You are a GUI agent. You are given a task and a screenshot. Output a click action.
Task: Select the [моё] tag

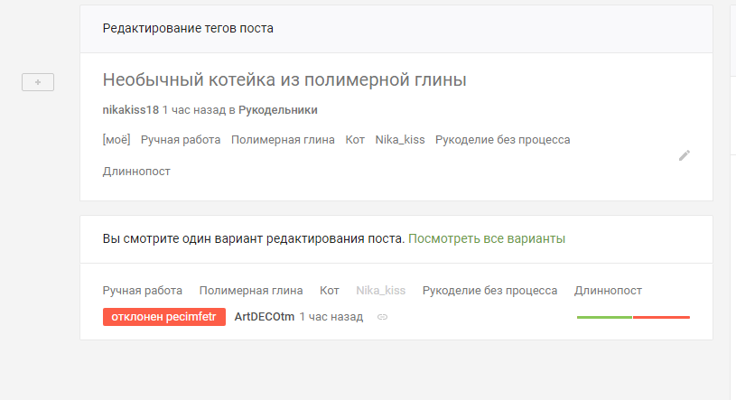(116, 140)
